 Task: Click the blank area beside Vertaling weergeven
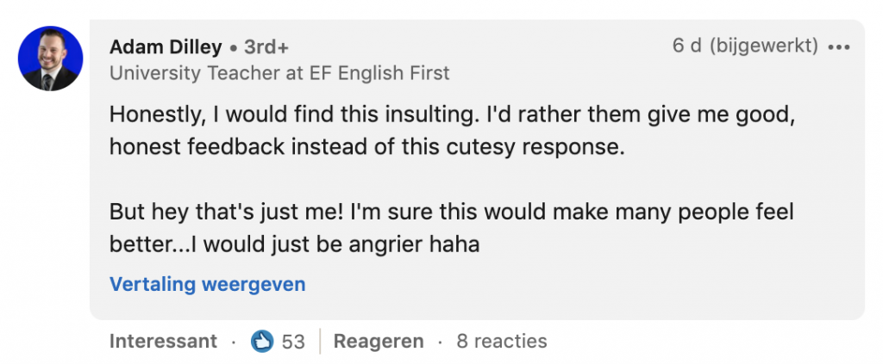(x=560, y=284)
